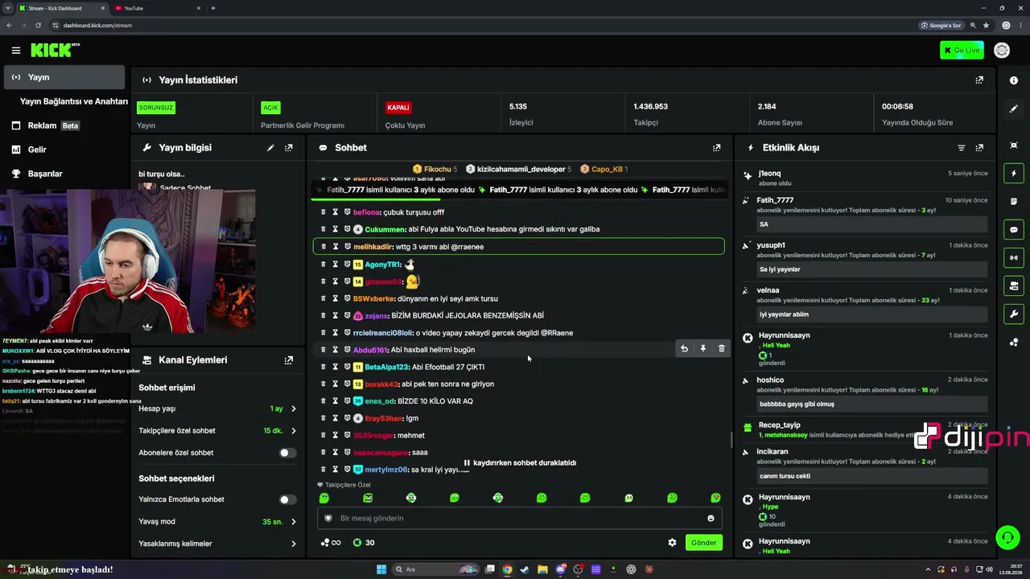The image size is (1030, 579).
Task: Pop out the Etkinlik Akışı panel
Action: (979, 148)
